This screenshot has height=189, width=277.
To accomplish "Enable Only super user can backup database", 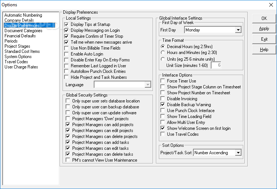I will point(68,107).
